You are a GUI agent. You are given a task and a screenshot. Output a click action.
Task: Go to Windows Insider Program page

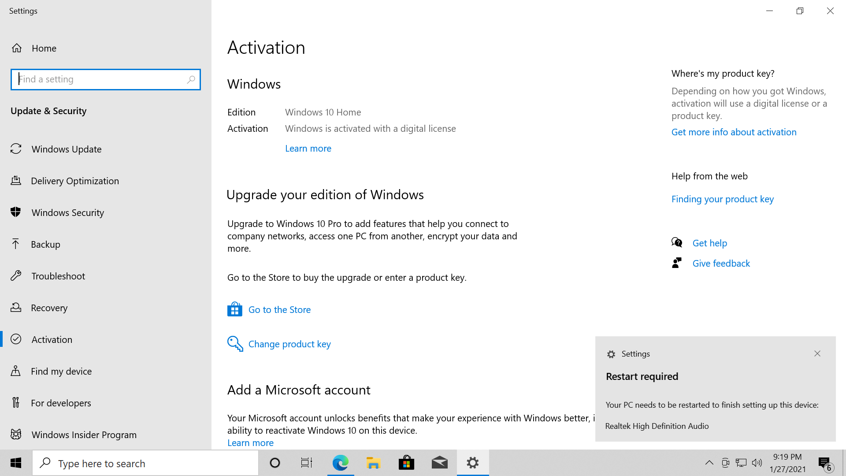point(84,434)
